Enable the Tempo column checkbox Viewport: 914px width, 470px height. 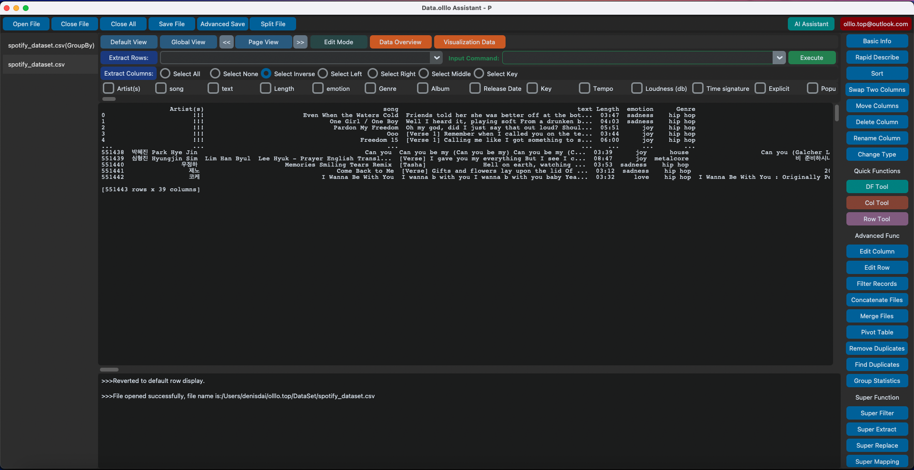(584, 88)
